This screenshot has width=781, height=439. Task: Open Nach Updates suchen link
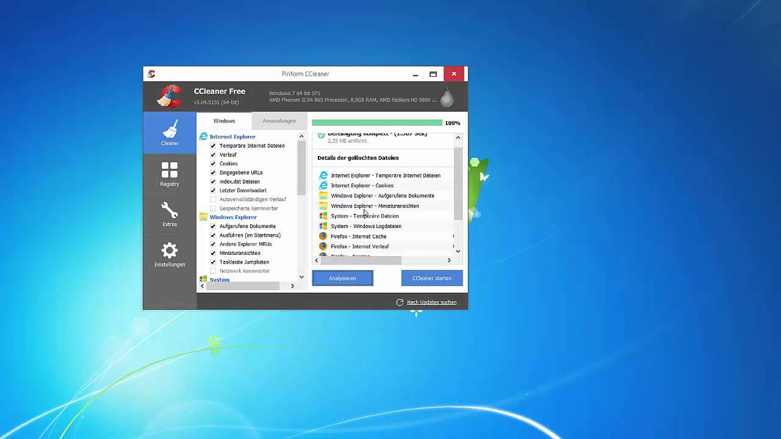[431, 302]
